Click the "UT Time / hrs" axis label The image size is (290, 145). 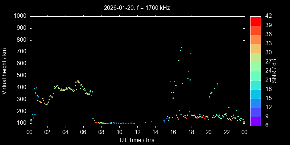[x=137, y=140]
